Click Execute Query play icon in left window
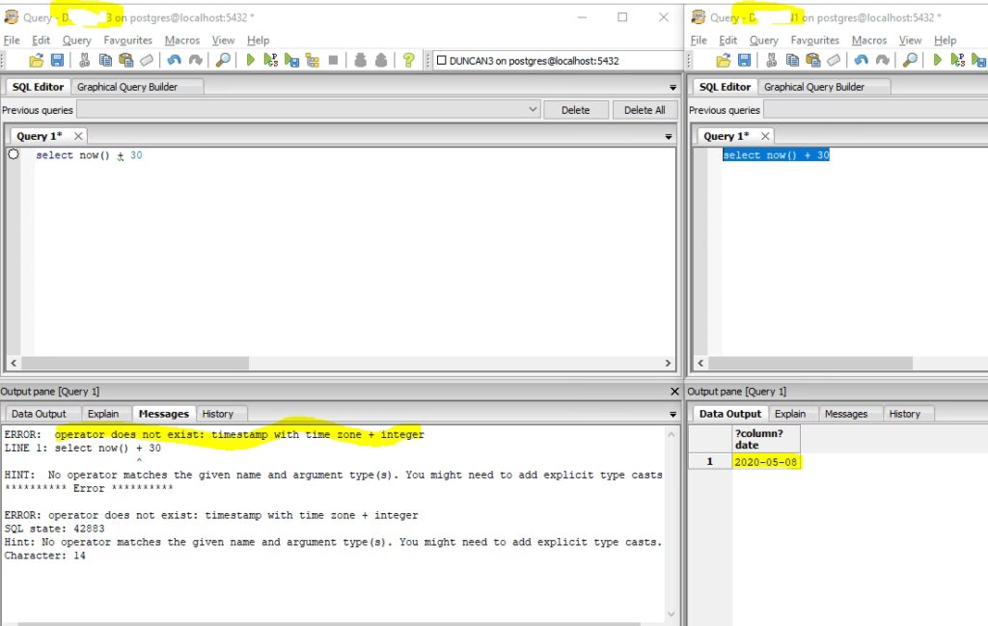The width and height of the screenshot is (988, 626). tap(250, 61)
